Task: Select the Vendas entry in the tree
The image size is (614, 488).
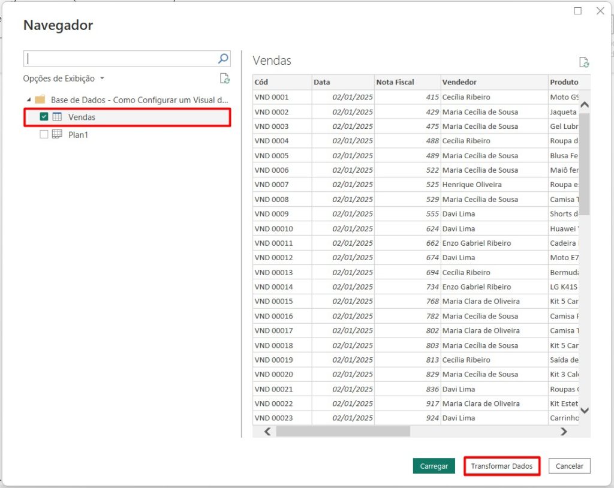Action: (x=83, y=117)
